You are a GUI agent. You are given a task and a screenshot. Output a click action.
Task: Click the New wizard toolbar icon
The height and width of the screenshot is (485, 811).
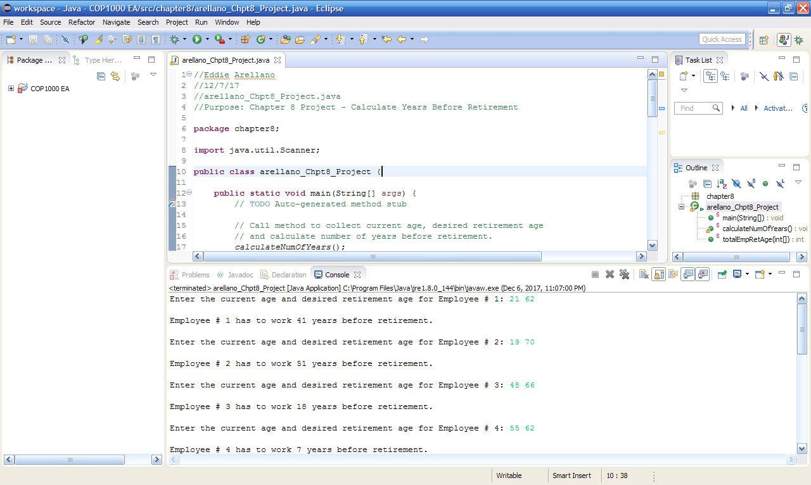[11, 39]
